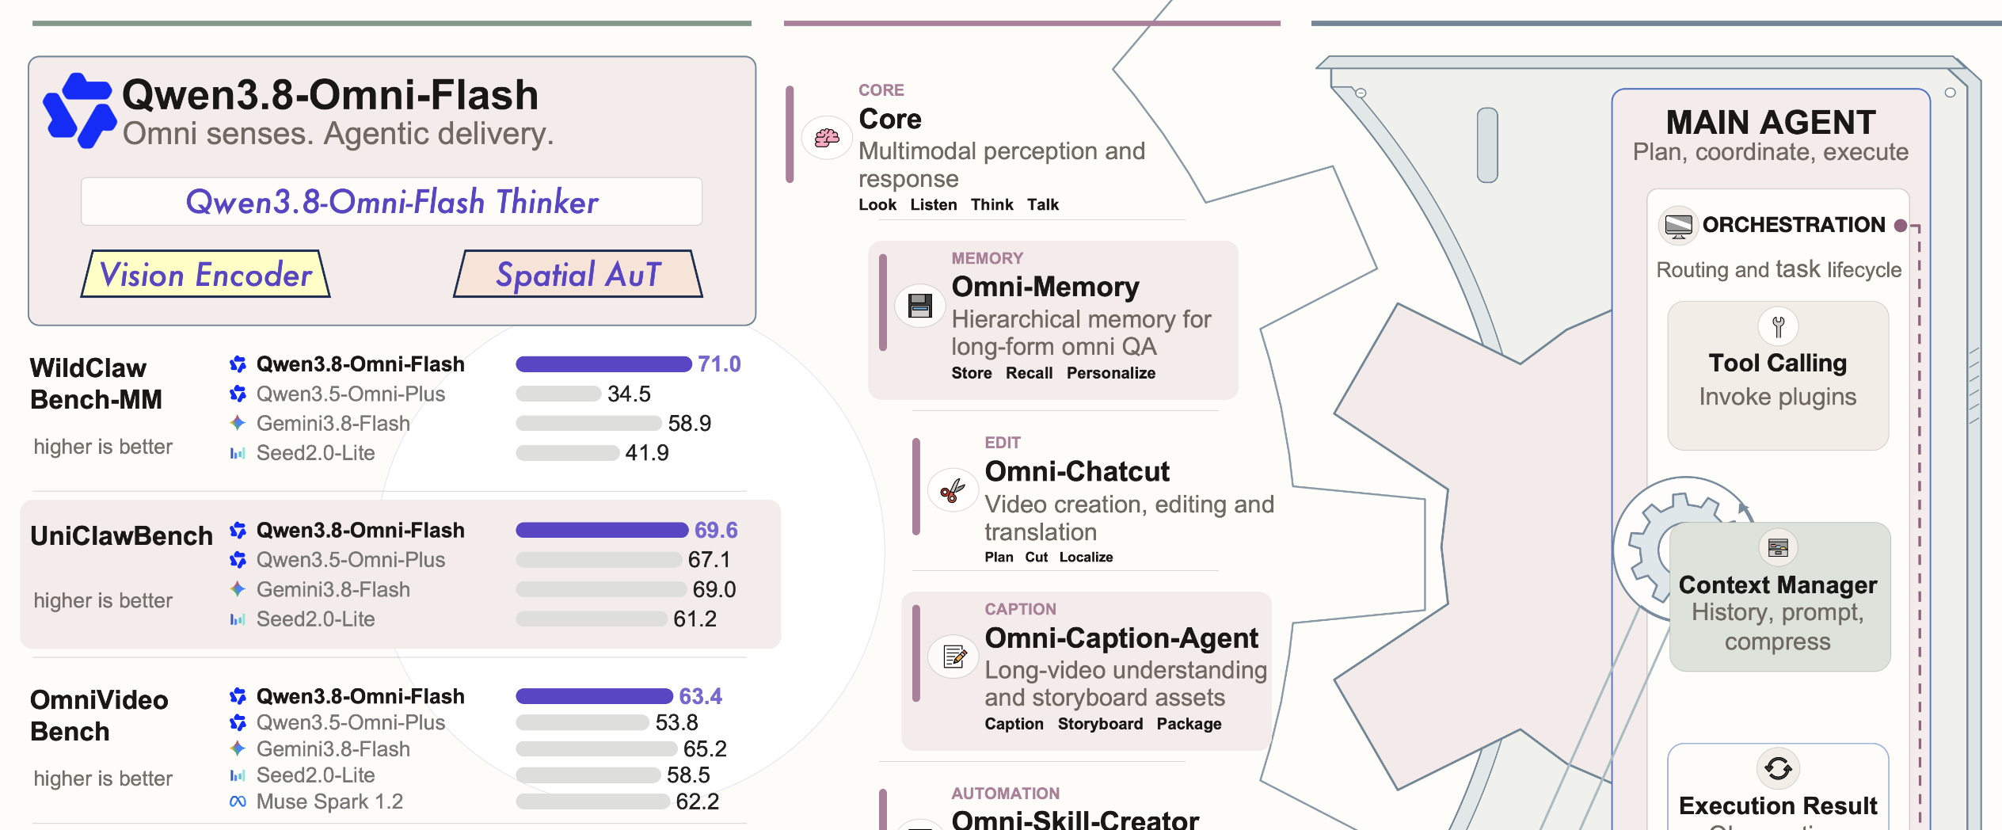The image size is (2002, 830).
Task: Click the Qwen3.8-Omni-Flash UniClawBench 69.6 bar
Action: 602,531
